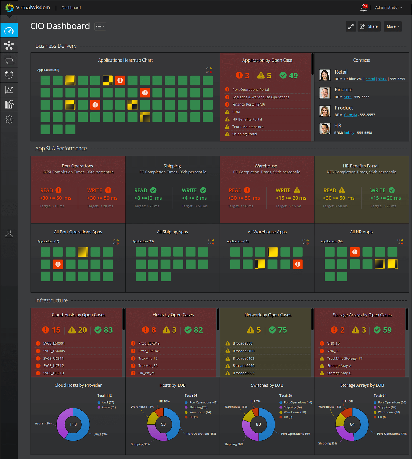
Task: Enable fullscreen with the expand arrows button
Action: click(351, 26)
